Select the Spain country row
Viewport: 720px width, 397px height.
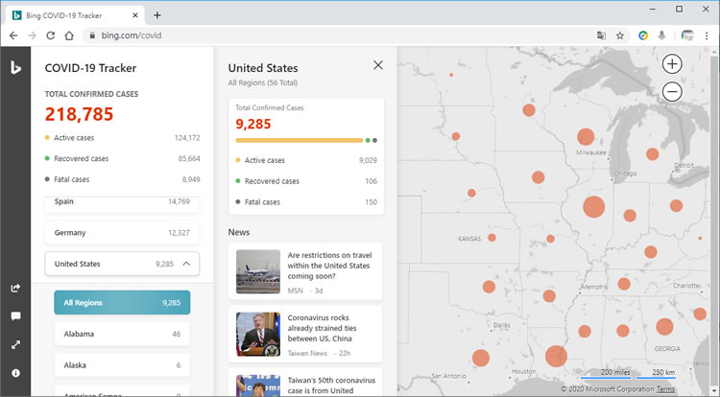122,202
